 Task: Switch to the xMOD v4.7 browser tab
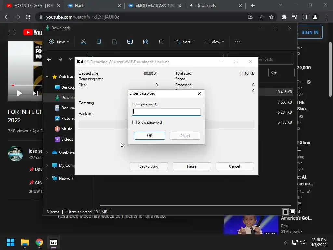pos(154,6)
